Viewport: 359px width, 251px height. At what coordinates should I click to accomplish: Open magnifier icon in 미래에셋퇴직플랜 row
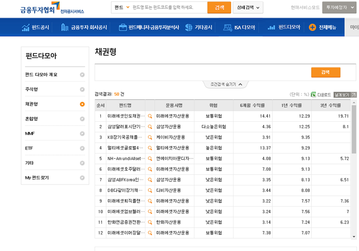pos(150,201)
